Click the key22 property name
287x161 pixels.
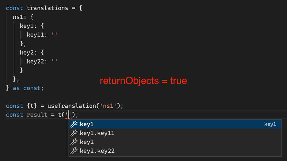click(35, 61)
